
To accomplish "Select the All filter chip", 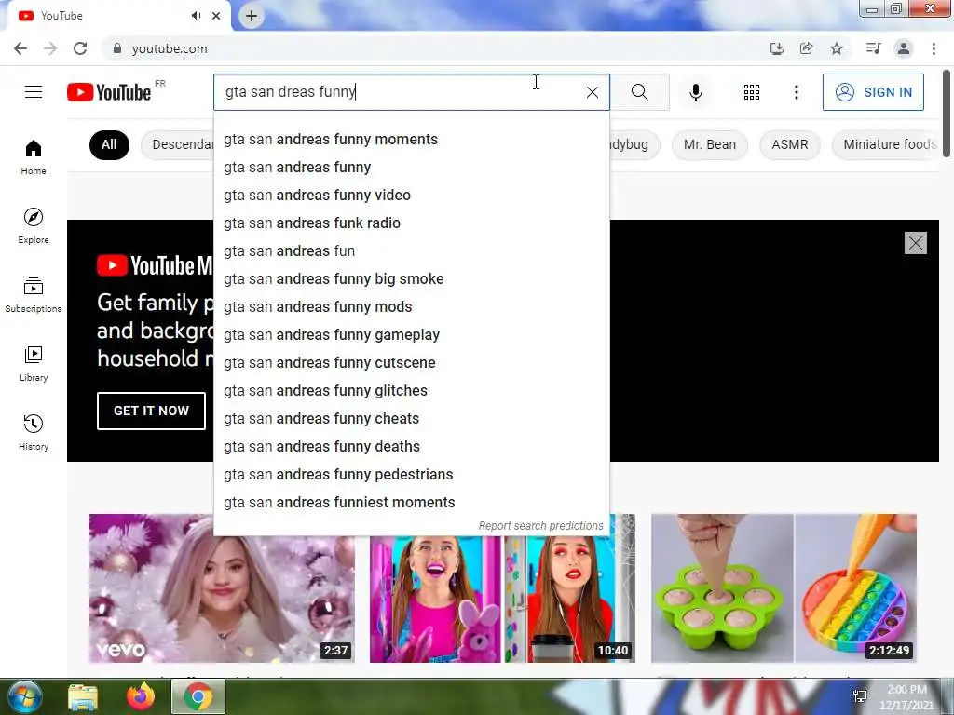I will click(x=109, y=144).
